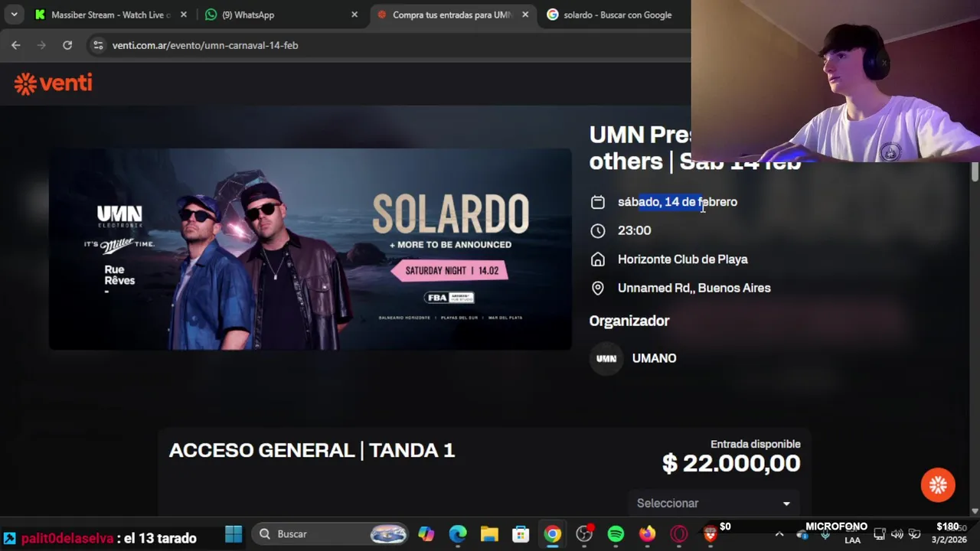The width and height of the screenshot is (980, 551).
Task: Open OBS Studio from the taskbar
Action: [584, 534]
